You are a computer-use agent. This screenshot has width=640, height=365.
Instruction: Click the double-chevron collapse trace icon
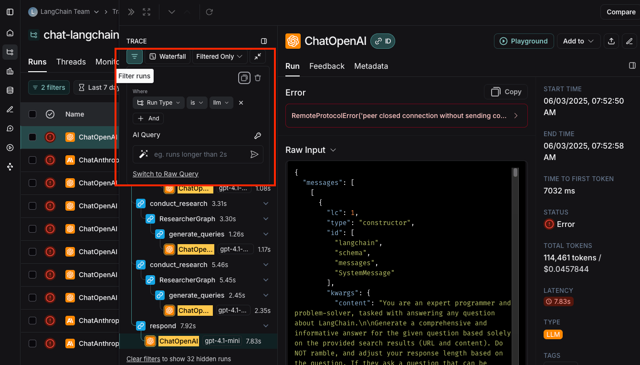[x=131, y=12]
